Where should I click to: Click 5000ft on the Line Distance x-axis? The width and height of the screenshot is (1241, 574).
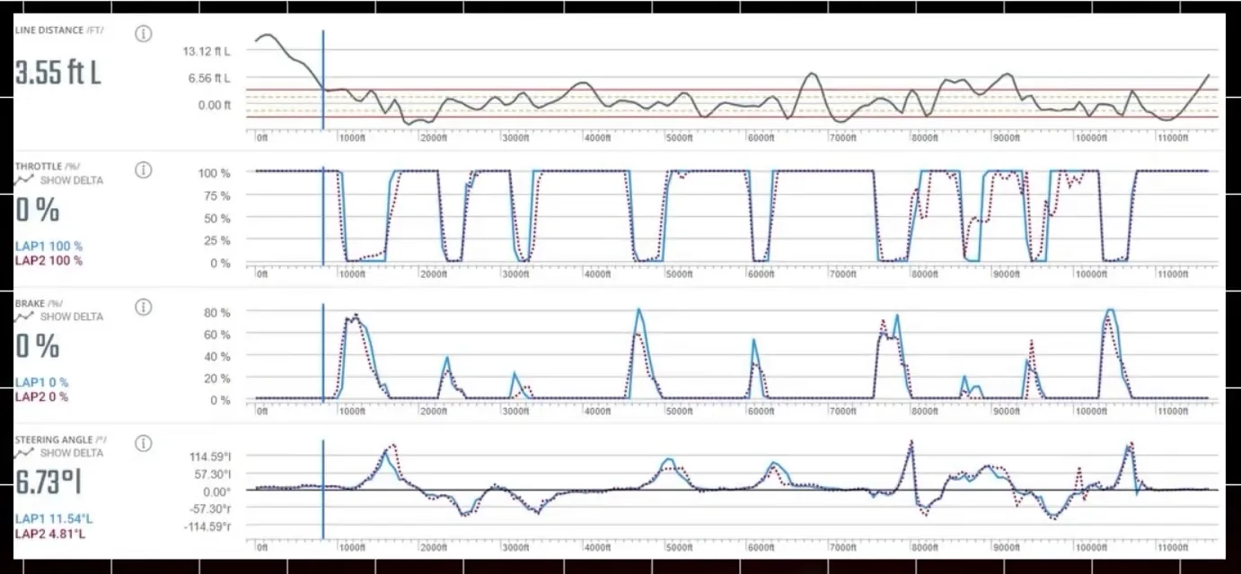(679, 139)
